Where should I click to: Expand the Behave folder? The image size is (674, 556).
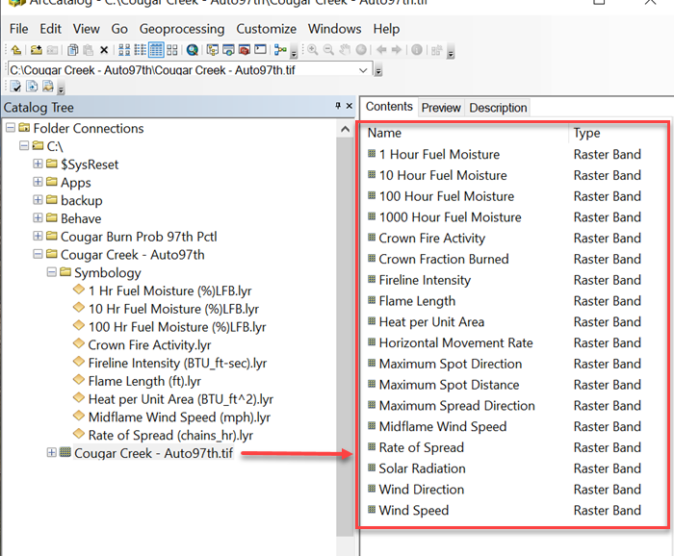pyautogui.click(x=38, y=217)
